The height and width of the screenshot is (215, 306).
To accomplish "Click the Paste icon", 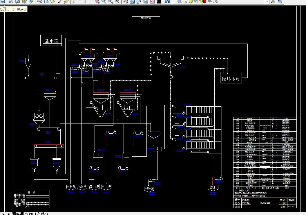I will pyautogui.click(x=53, y=1).
